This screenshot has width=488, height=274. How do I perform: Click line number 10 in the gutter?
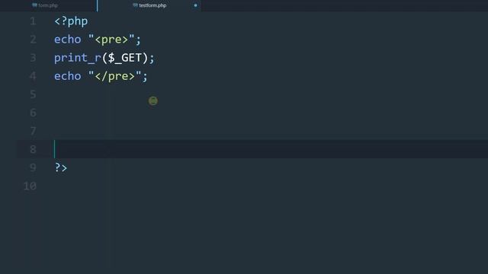30,186
